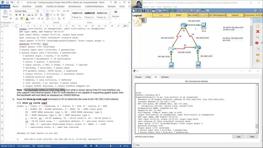
Task: Click New Cluster button in Packet Tracer
Action: (x=193, y=15)
